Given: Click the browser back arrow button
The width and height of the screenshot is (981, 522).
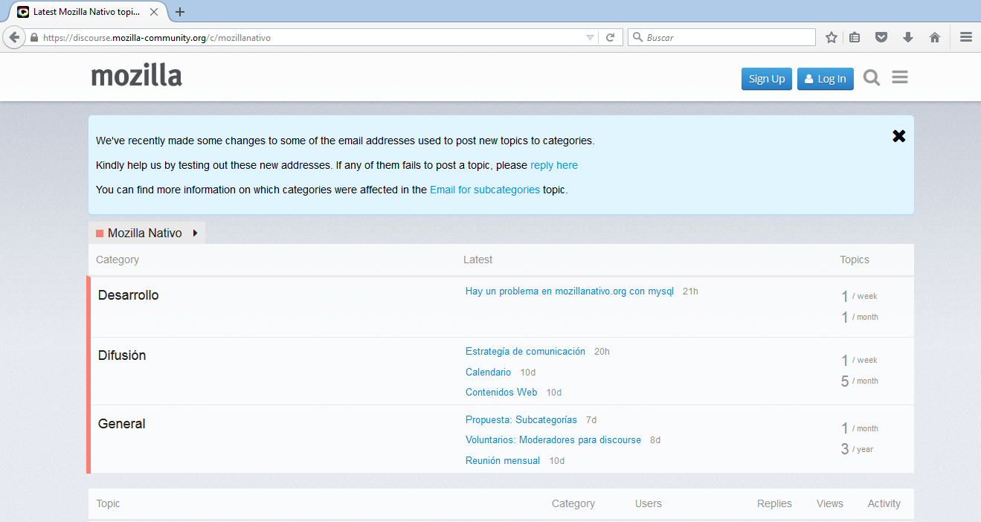Looking at the screenshot, I should tap(14, 37).
